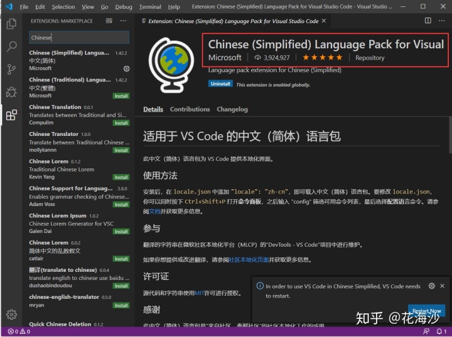Dismiss the restart notification
Viewport: 452px width, 337px height.
pyautogui.click(x=442, y=286)
